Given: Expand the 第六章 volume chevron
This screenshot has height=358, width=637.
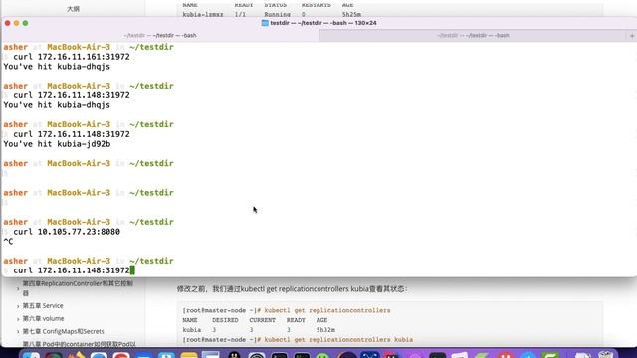Looking at the screenshot, I should point(18,319).
